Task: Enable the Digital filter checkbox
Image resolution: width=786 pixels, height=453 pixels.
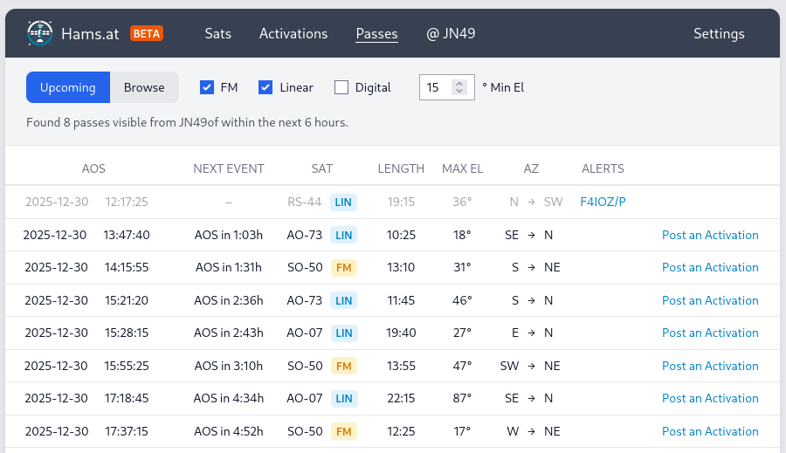Action: click(x=341, y=87)
